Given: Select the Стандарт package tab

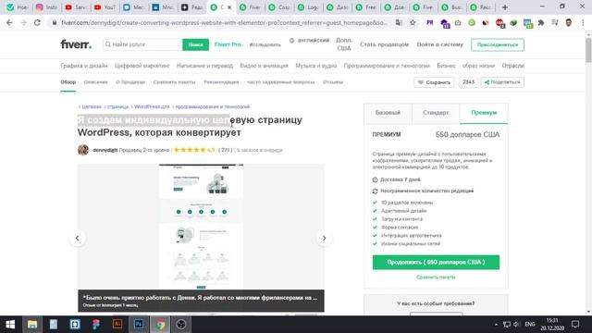Looking at the screenshot, I should [x=436, y=113].
